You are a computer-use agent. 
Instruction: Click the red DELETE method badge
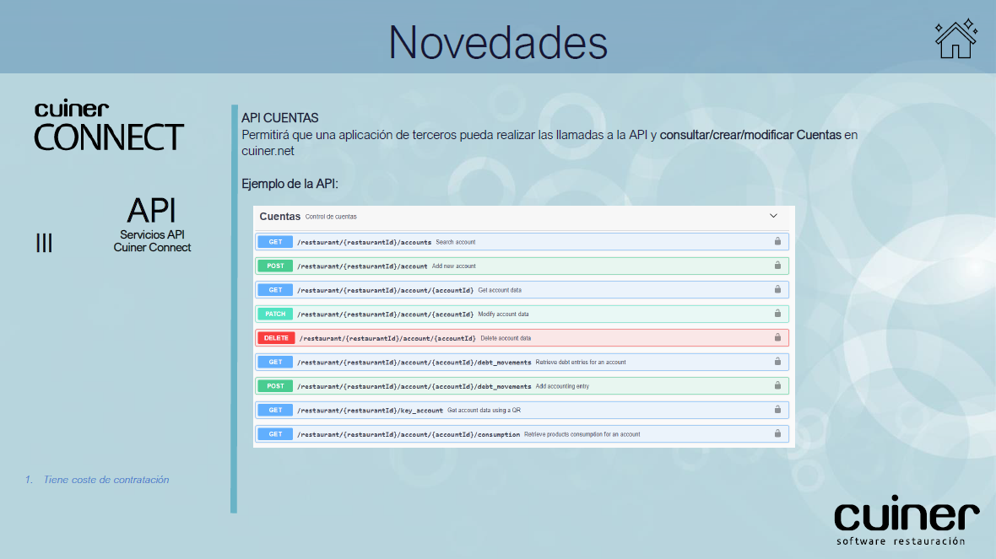pos(276,338)
